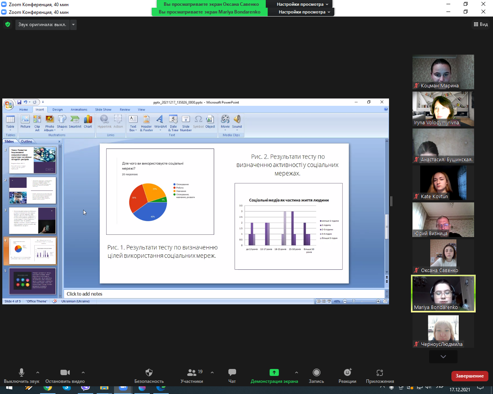Open Участники participants panel

[x=192, y=376]
